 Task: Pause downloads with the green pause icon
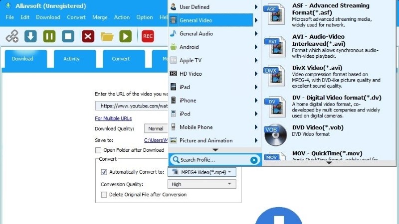coord(49,36)
